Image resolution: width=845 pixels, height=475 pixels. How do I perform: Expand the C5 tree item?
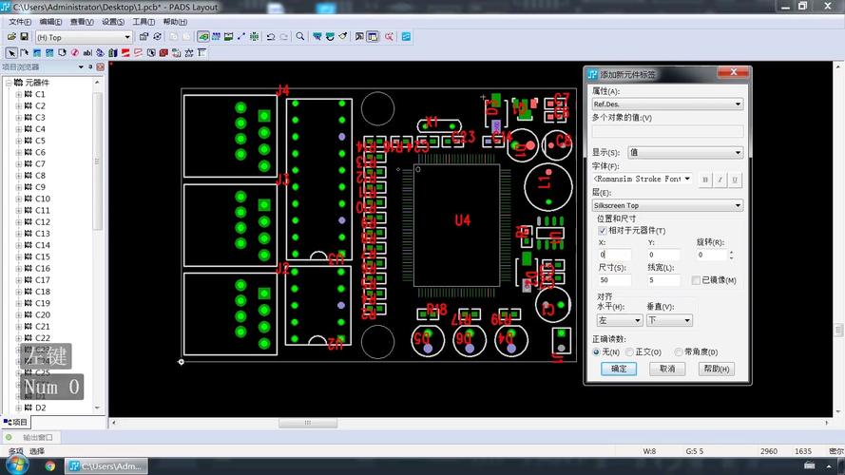[x=18, y=141]
